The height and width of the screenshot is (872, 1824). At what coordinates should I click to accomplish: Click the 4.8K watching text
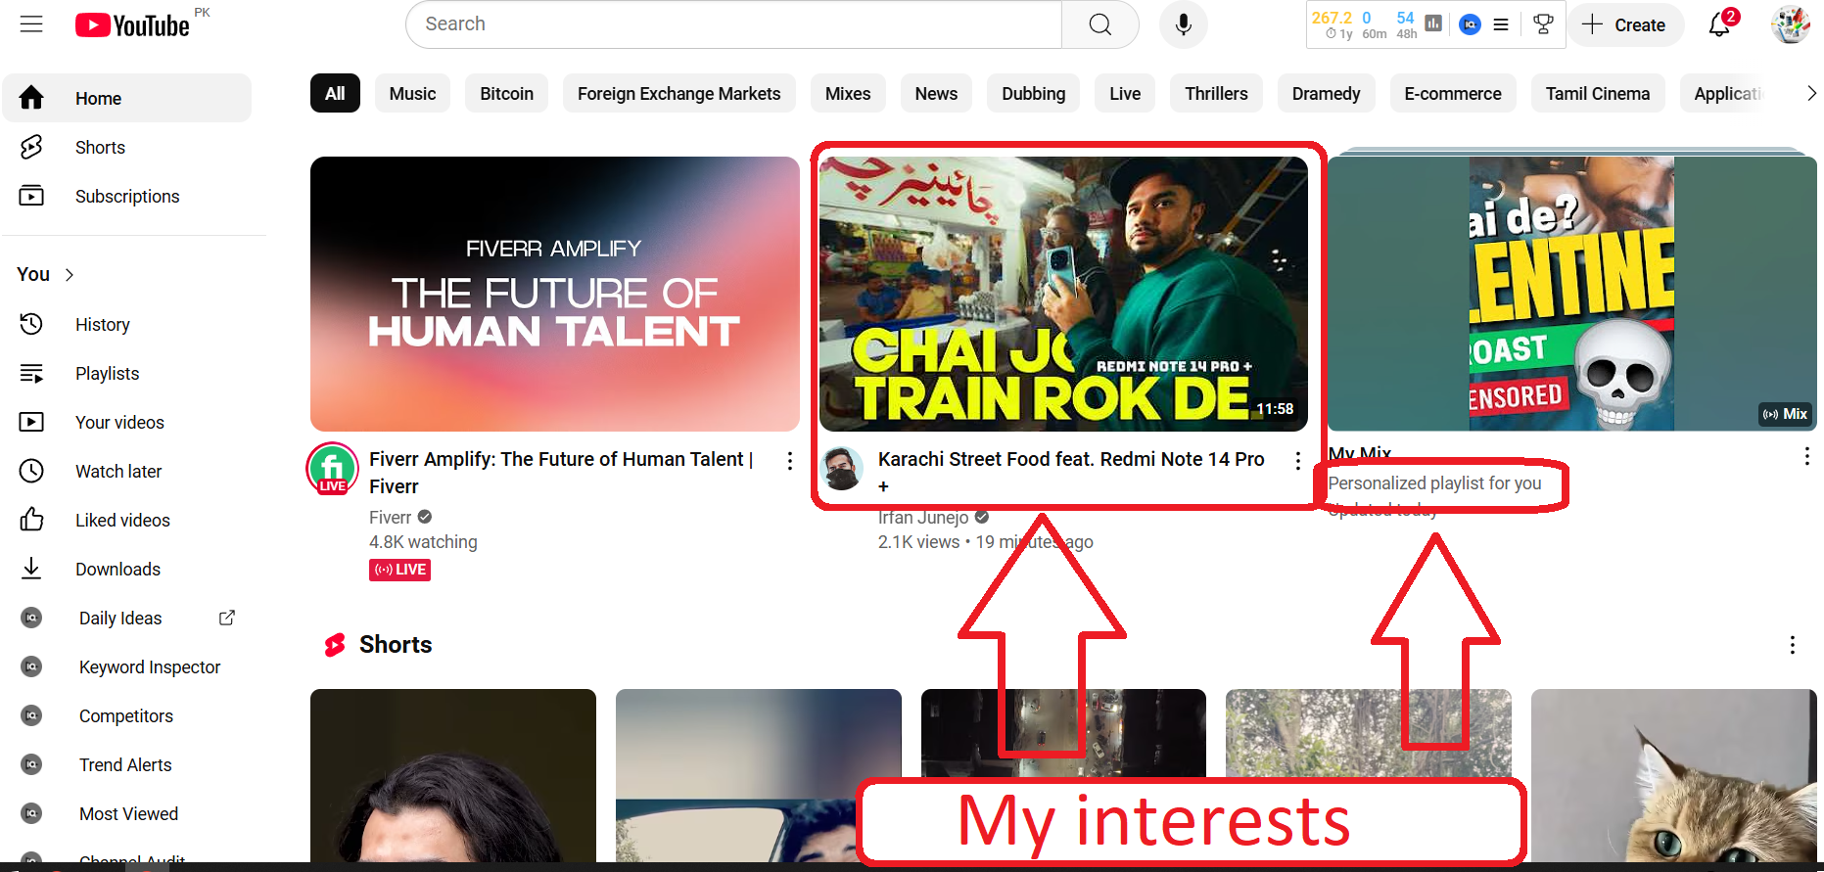tap(423, 542)
